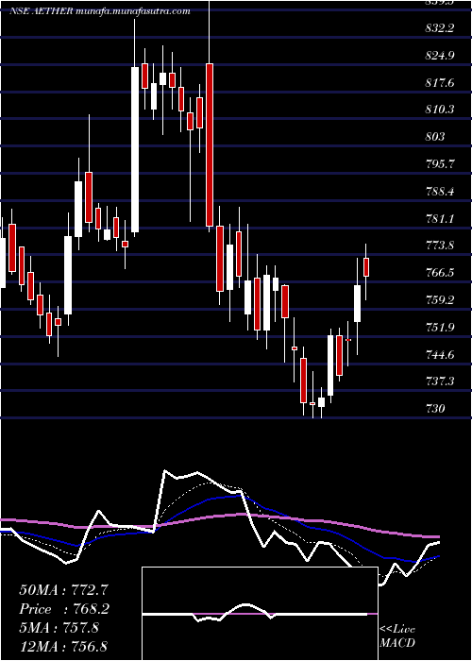Click the '<<Live MACD' label

397,636
